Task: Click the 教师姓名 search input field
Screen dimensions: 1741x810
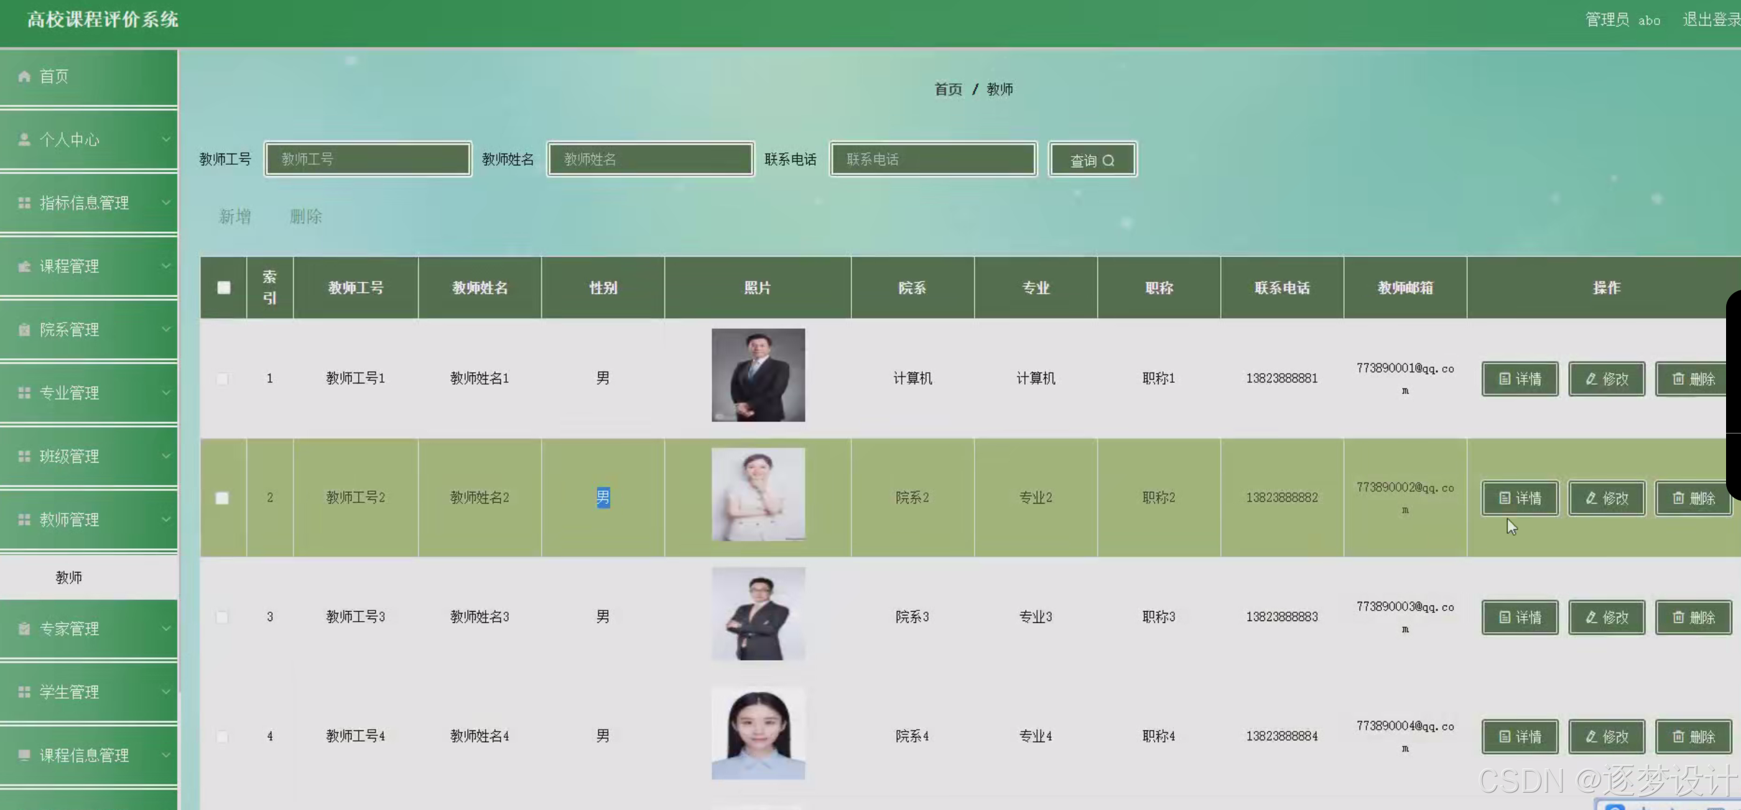Action: tap(650, 159)
